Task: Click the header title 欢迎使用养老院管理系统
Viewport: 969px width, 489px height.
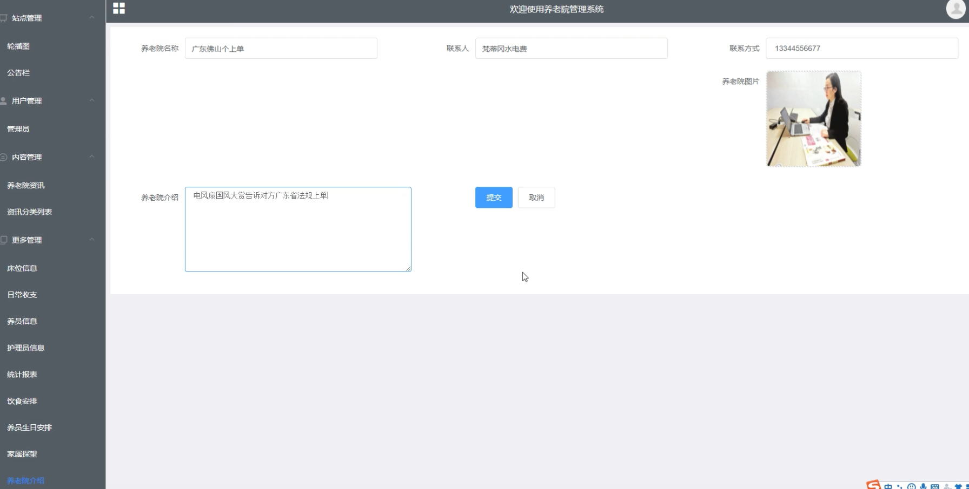Action: pyautogui.click(x=556, y=9)
